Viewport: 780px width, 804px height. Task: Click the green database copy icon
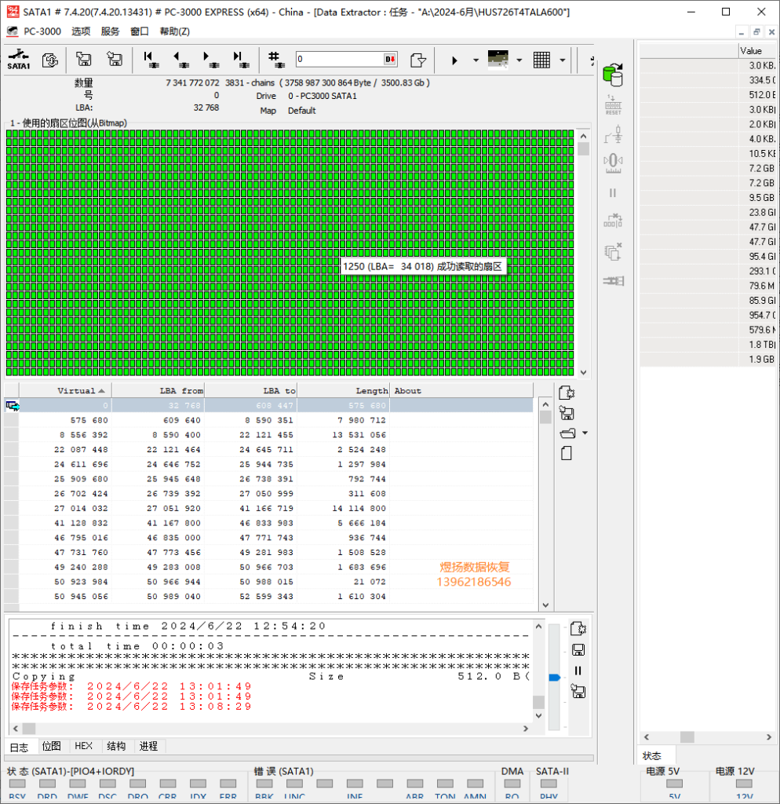pyautogui.click(x=613, y=75)
